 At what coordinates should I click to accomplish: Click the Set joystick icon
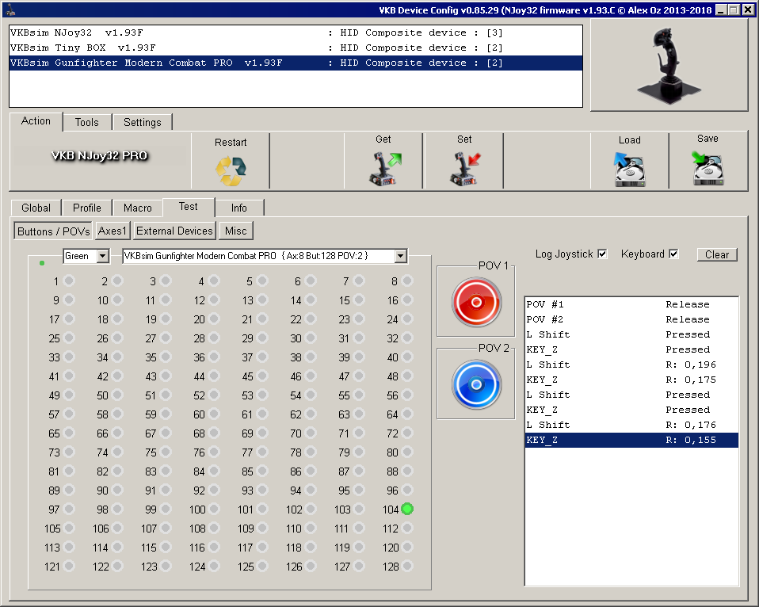[465, 169]
